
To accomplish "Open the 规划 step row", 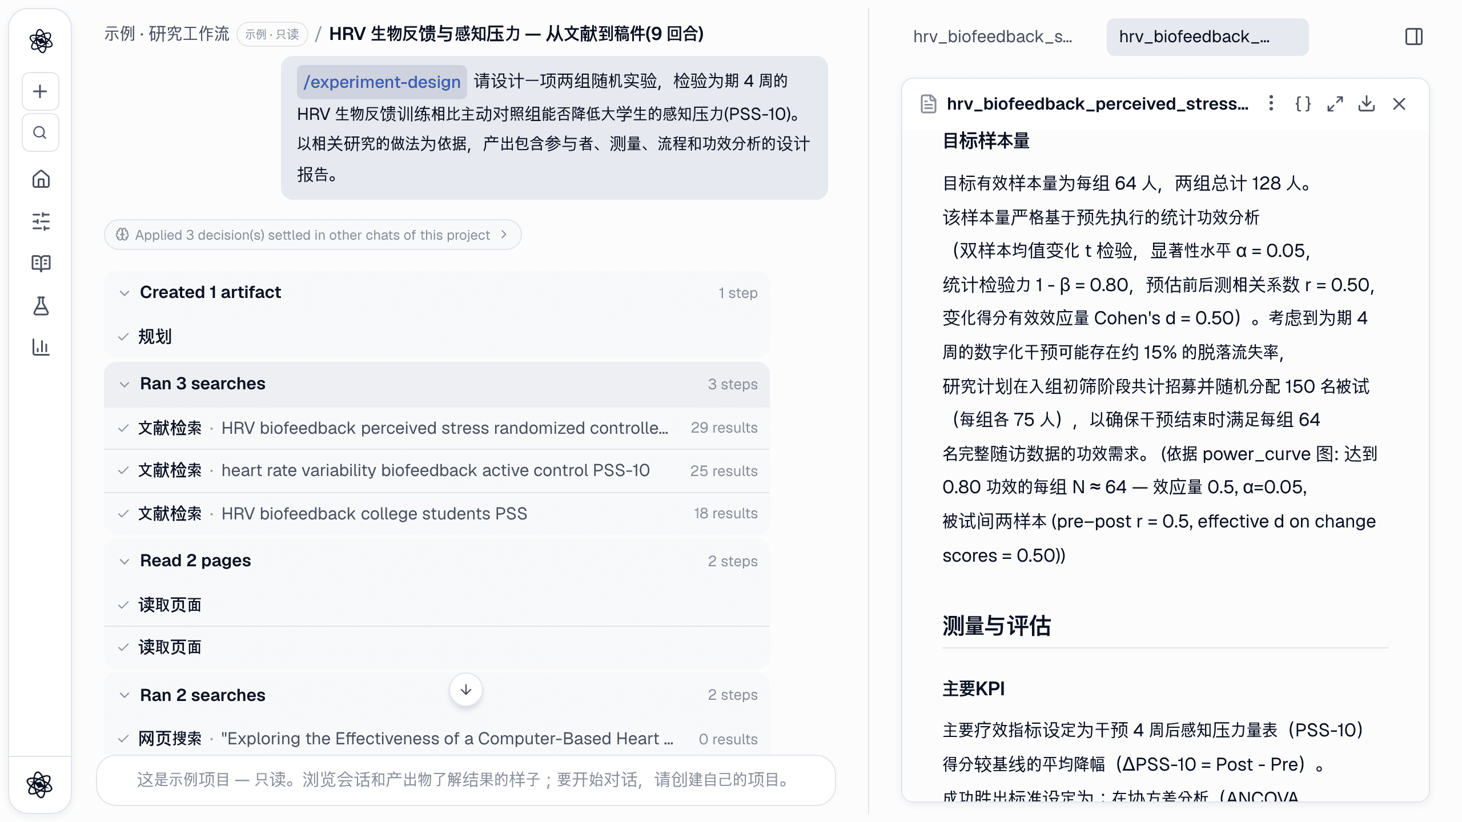I will pyautogui.click(x=437, y=337).
